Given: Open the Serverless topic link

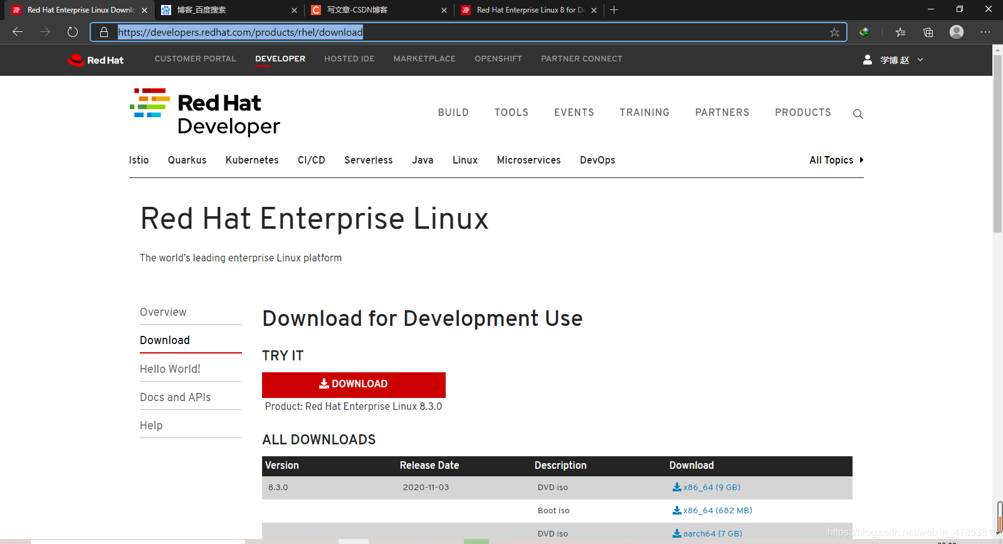Looking at the screenshot, I should (369, 160).
